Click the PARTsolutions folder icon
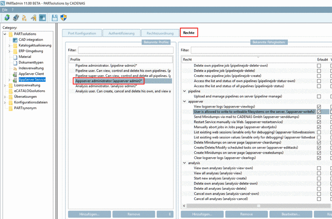332x219 pixels. (x=11, y=34)
